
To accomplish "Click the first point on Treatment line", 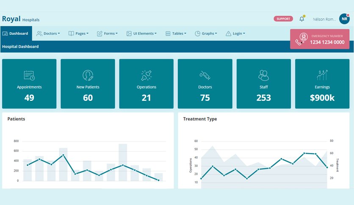I will [201, 179].
